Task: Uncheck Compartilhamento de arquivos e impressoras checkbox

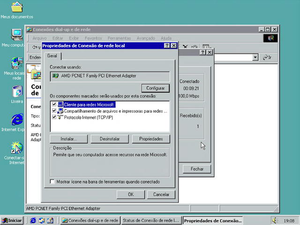Action: coord(54,111)
